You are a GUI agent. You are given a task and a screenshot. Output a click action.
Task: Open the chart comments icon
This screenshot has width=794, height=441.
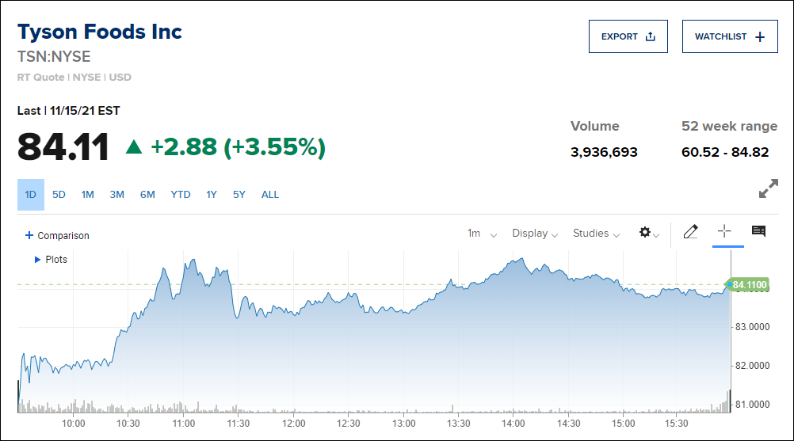click(x=758, y=232)
